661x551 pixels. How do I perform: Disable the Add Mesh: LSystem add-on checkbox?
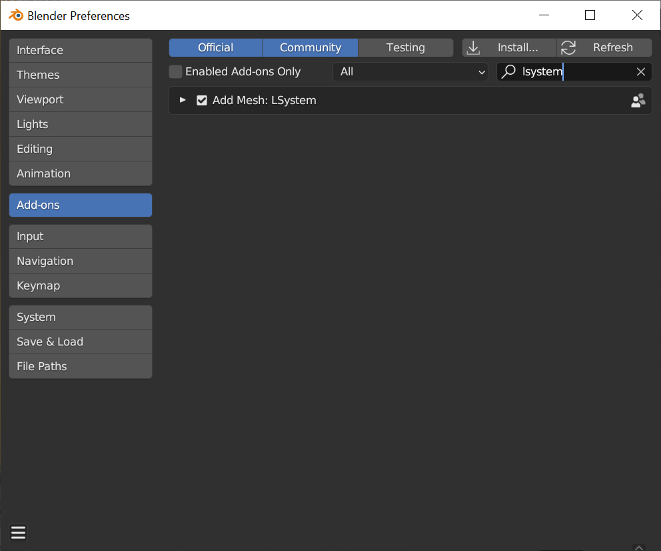[202, 100]
